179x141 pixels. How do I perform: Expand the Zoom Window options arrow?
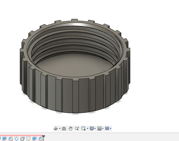(x=87, y=129)
